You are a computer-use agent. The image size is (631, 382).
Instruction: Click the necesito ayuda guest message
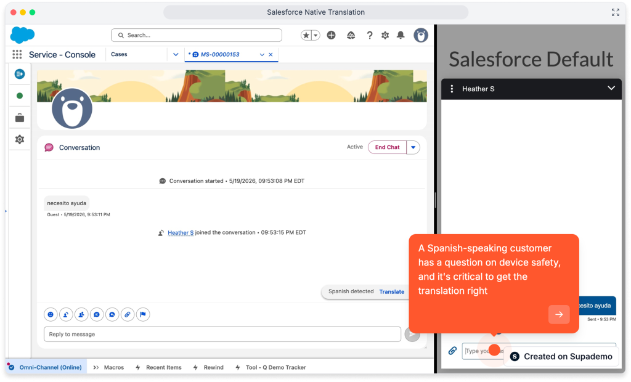click(x=67, y=203)
